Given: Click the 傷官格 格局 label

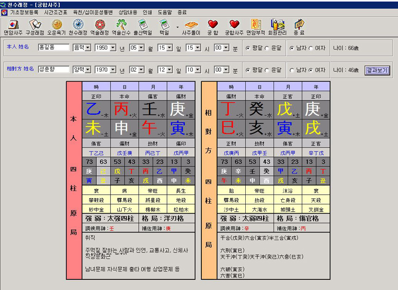Looking at the screenshot, I should (x=309, y=219).
